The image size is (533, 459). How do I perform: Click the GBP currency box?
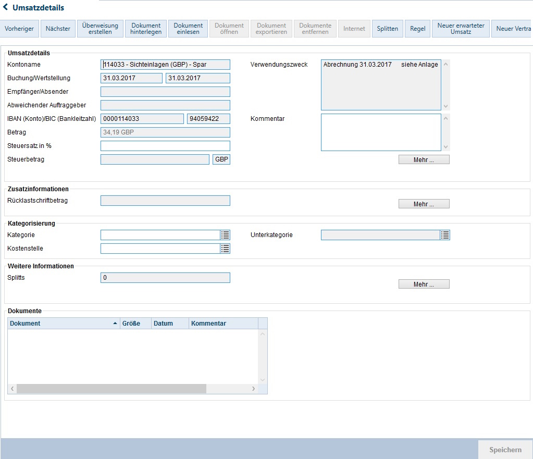[221, 159]
